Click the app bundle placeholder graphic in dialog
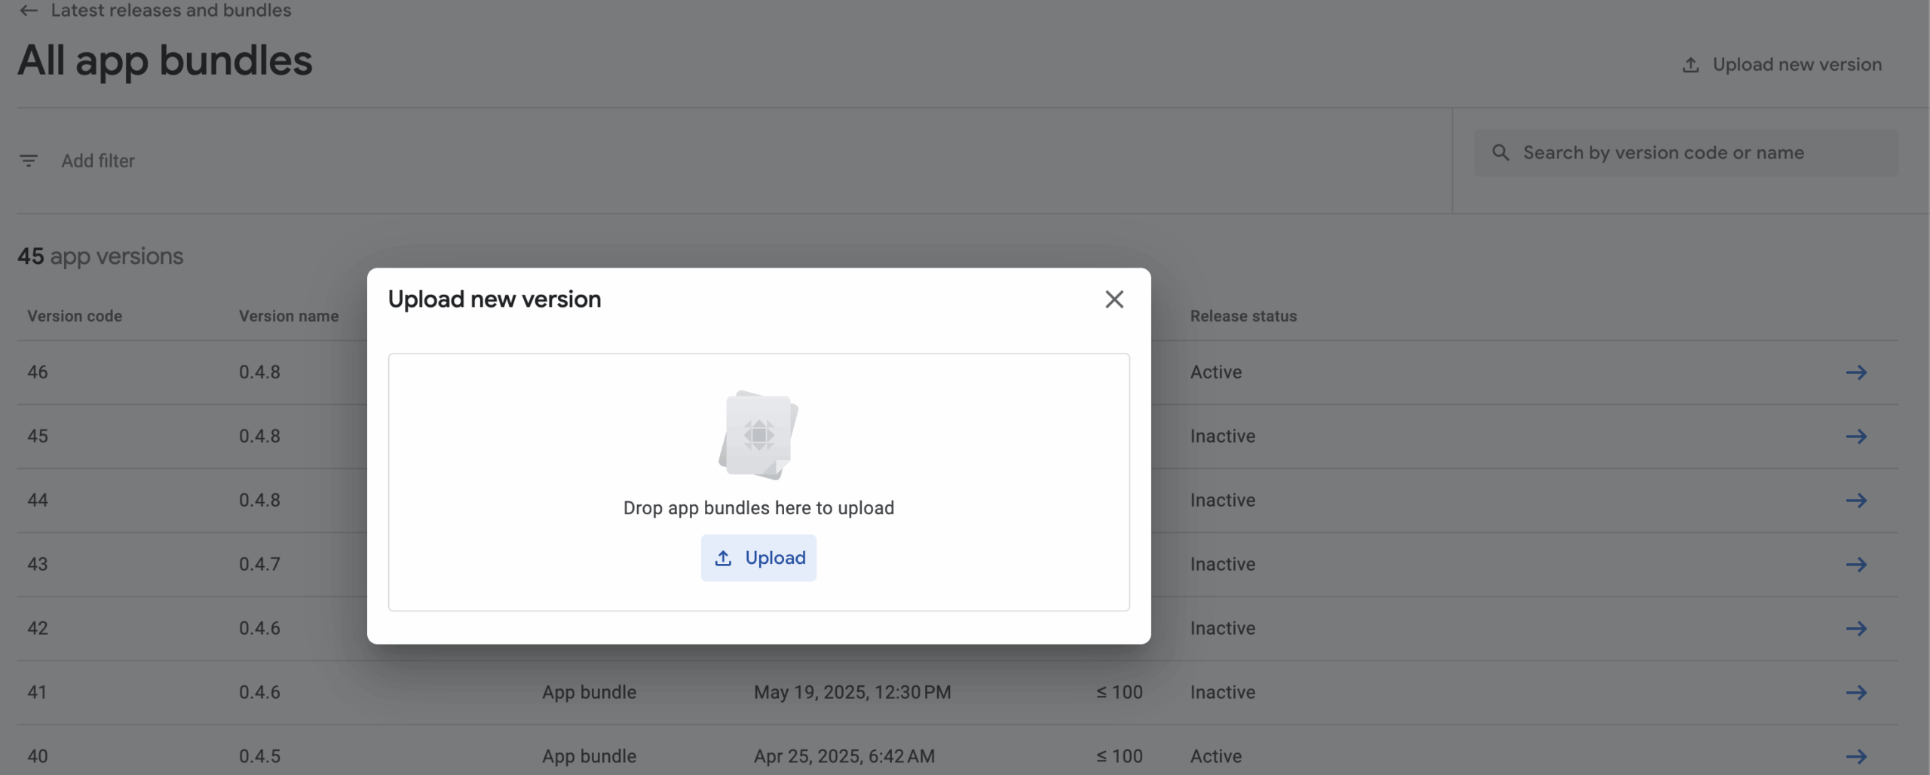This screenshot has height=775, width=1930. [758, 434]
